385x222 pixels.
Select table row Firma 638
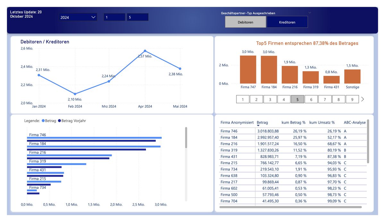click(293, 176)
